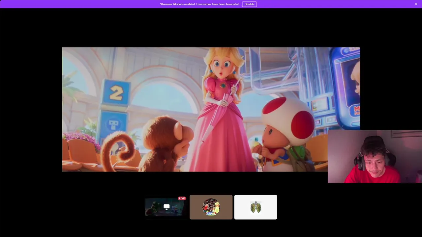This screenshot has height=237, width=422.
Task: Disable Streamer Mode via the banner button
Action: (249, 4)
